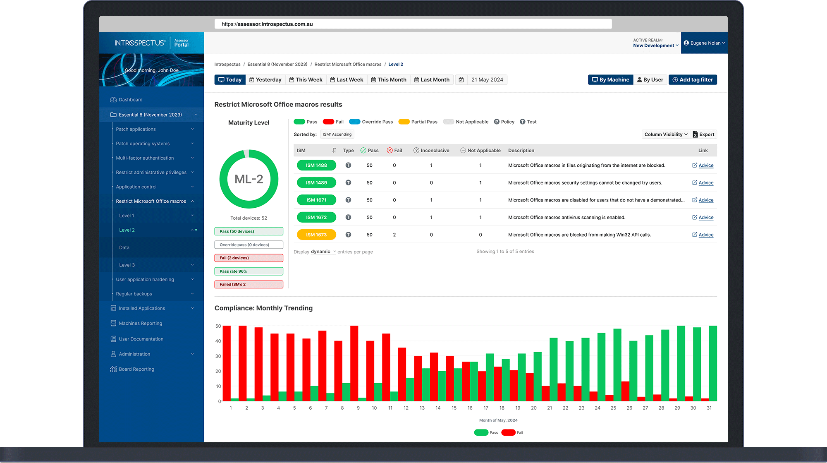Click the Export spreadsheet icon

(x=695, y=134)
